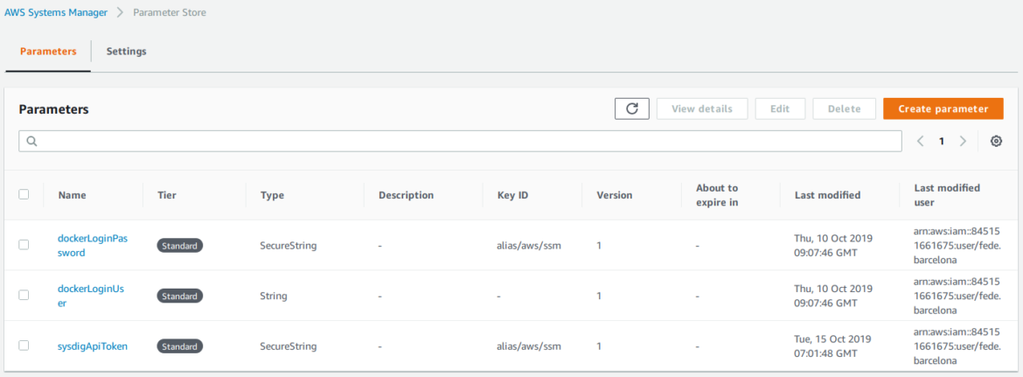The width and height of the screenshot is (1023, 377).
Task: Click dockerLoginUser last modified timestamp
Action: coord(834,296)
